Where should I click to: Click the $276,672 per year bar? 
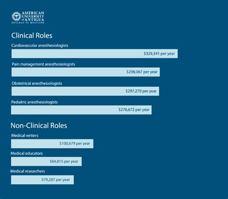(81, 110)
